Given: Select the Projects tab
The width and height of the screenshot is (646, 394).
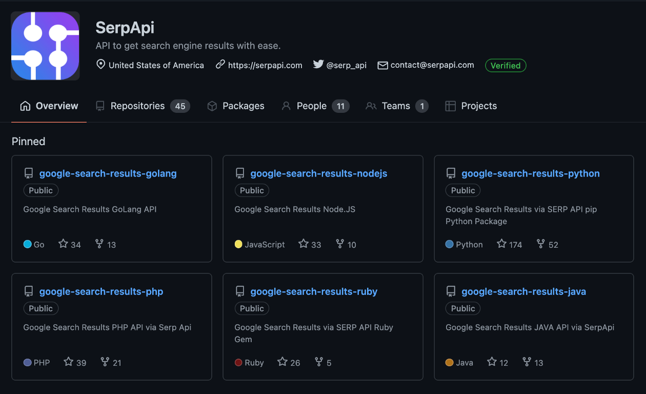Looking at the screenshot, I should [478, 106].
